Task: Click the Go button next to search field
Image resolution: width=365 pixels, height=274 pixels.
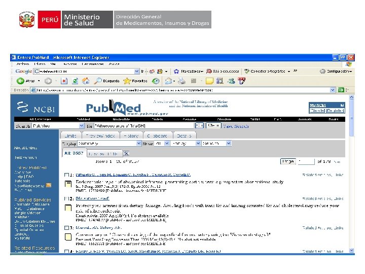Action: 200,126
